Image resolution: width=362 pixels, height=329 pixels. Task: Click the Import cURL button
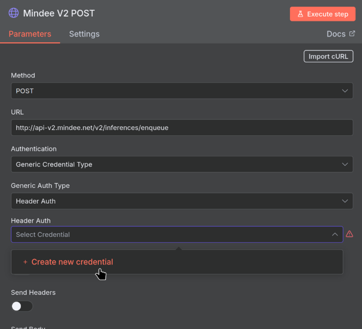pyautogui.click(x=328, y=56)
